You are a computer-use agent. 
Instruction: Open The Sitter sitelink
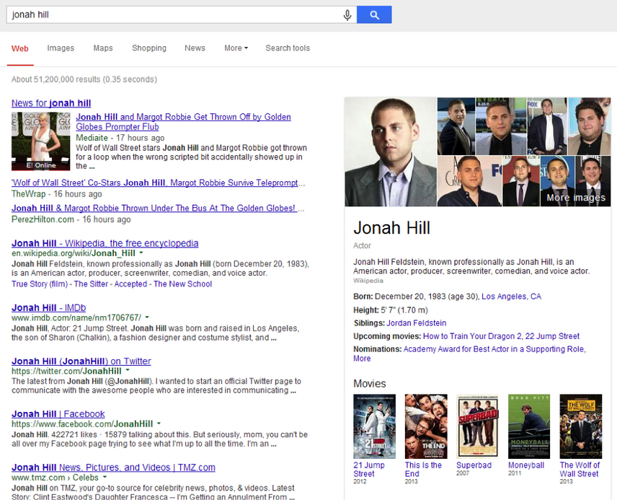[x=91, y=284]
